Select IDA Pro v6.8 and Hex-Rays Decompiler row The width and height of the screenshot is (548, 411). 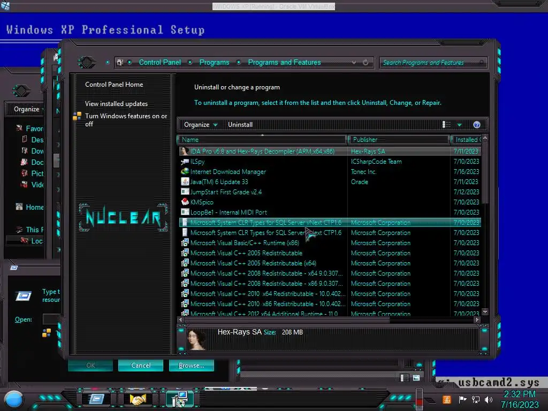tap(330, 151)
